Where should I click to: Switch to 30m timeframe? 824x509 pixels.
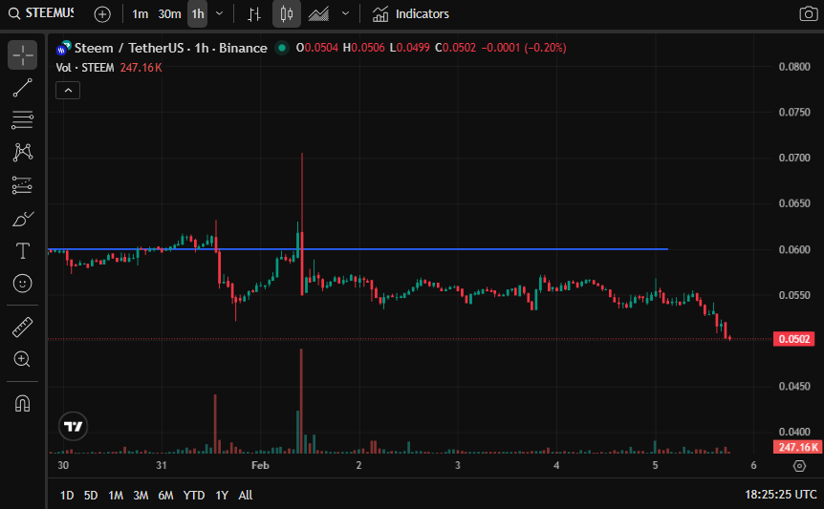pyautogui.click(x=169, y=14)
